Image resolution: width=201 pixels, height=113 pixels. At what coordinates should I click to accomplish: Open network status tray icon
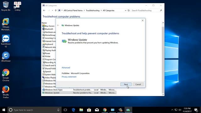point(176,110)
